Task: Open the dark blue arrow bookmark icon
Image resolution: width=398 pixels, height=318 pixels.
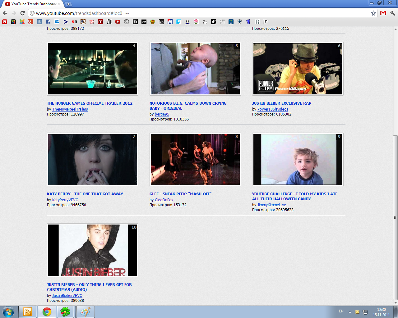Action: click(x=66, y=22)
